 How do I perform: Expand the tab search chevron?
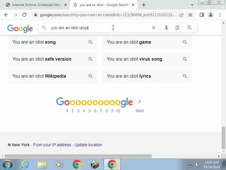pos(192,5)
